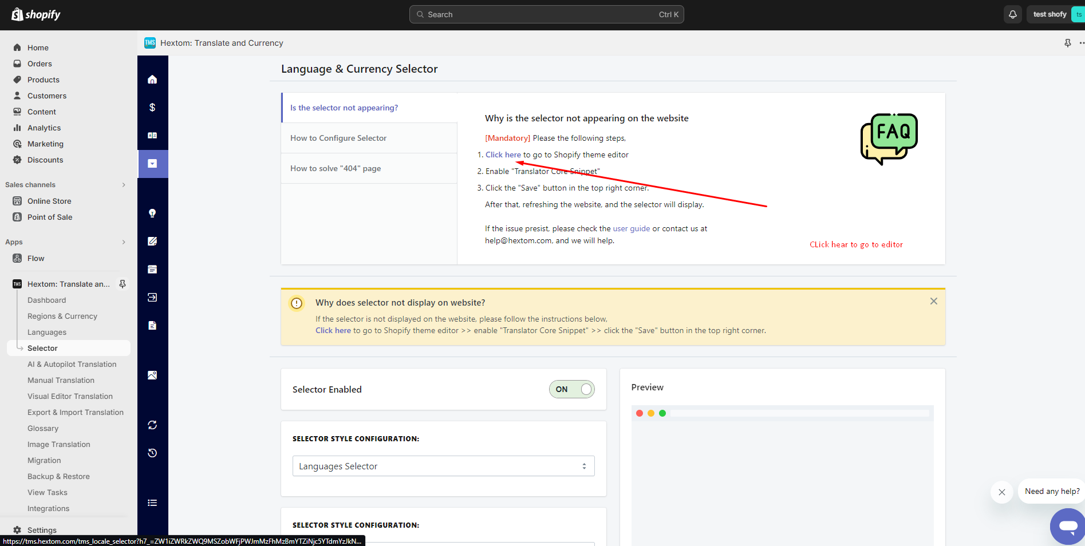Open View Tasks in sidebar list
Screen dimensions: 1085x546
click(x=48, y=492)
